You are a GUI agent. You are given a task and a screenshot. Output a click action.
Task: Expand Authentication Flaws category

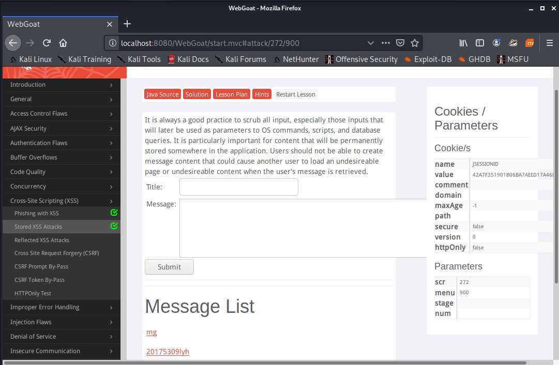coord(62,143)
